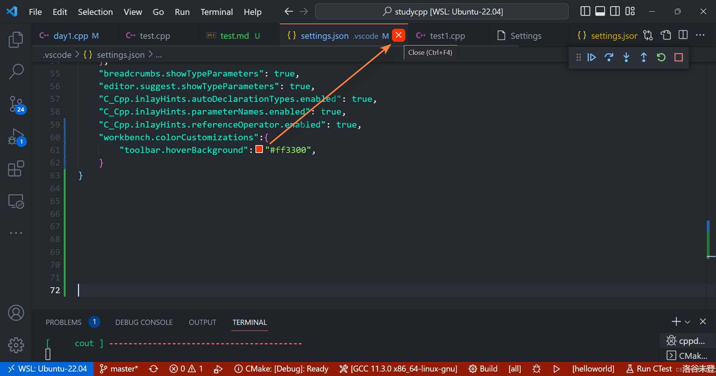Go back in navigation history
Image resolution: width=716 pixels, height=376 pixels.
[288, 12]
